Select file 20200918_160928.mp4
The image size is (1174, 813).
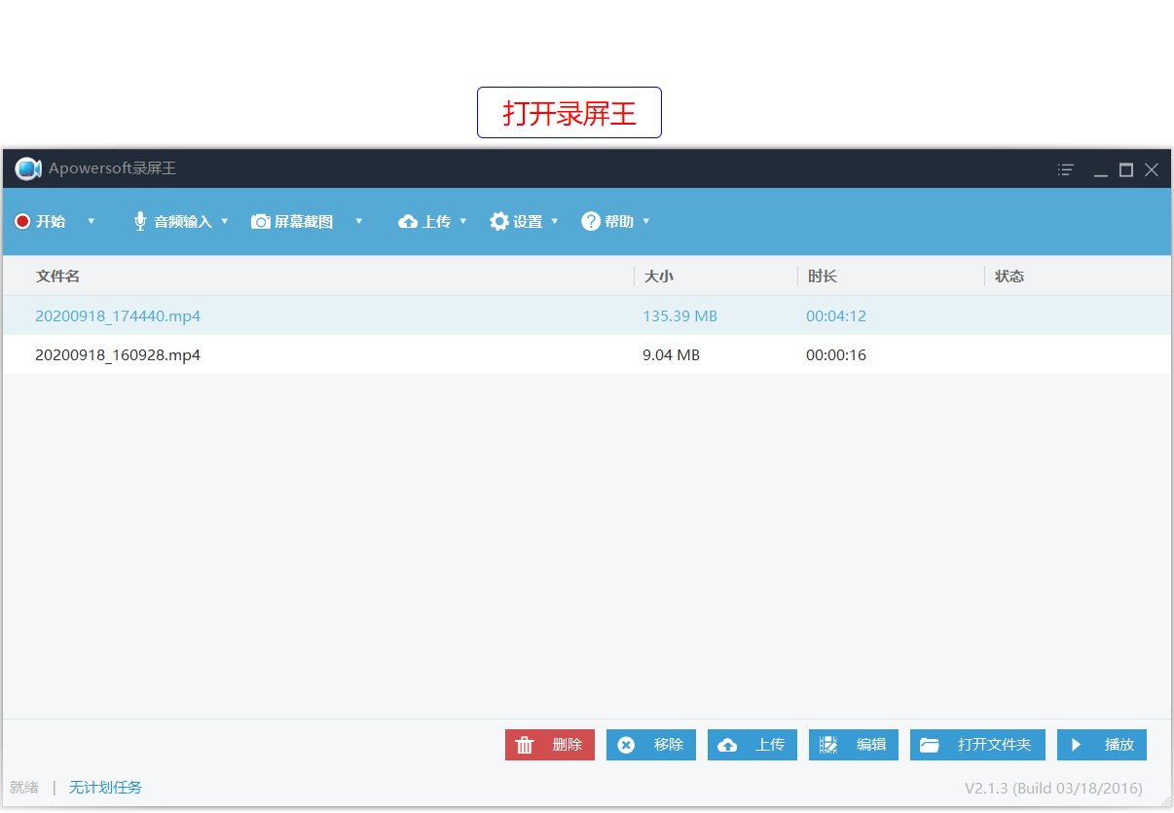click(x=118, y=354)
